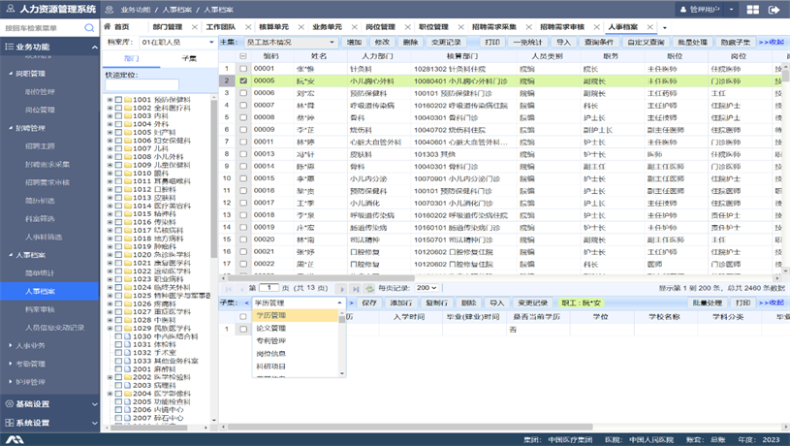The height and width of the screenshot is (446, 790).
Task: Go to last page with pagination icon
Action: coord(356,289)
